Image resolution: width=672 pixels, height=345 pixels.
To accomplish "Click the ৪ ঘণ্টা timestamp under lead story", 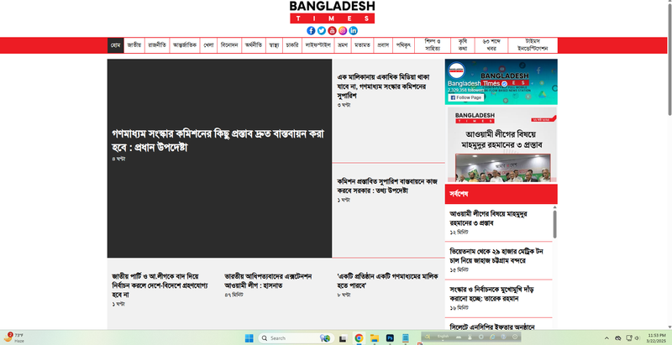I will click(118, 159).
